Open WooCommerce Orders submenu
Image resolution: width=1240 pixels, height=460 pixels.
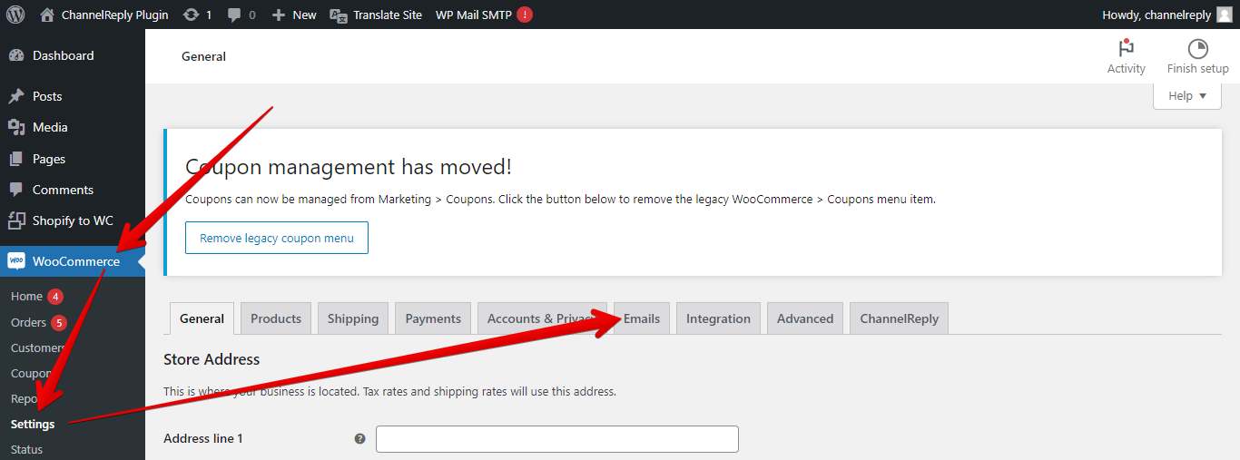[x=28, y=322]
